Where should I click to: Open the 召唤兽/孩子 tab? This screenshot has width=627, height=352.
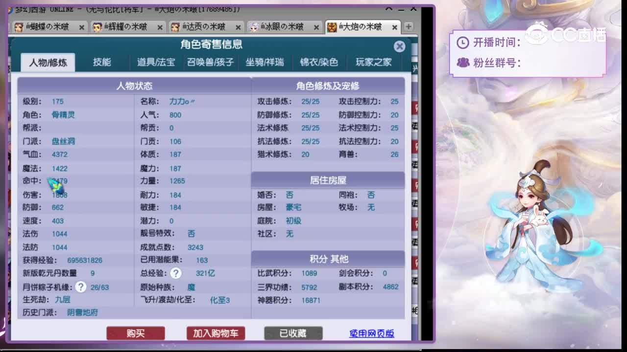point(210,62)
